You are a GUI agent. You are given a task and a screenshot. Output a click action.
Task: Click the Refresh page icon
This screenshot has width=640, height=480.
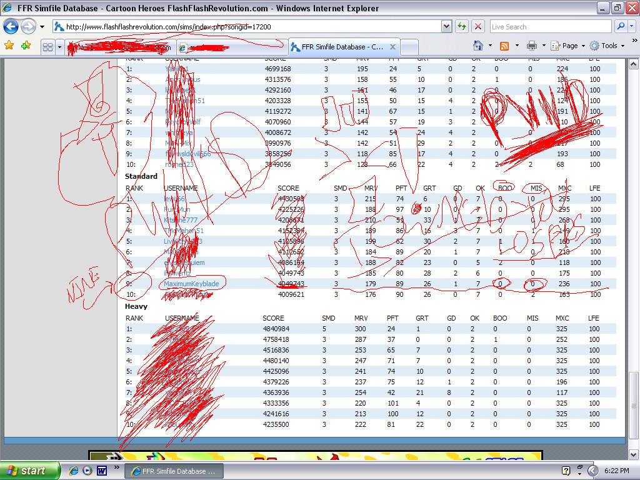[x=462, y=26]
